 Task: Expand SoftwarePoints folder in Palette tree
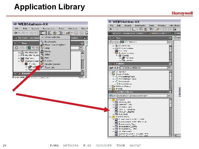110,86
